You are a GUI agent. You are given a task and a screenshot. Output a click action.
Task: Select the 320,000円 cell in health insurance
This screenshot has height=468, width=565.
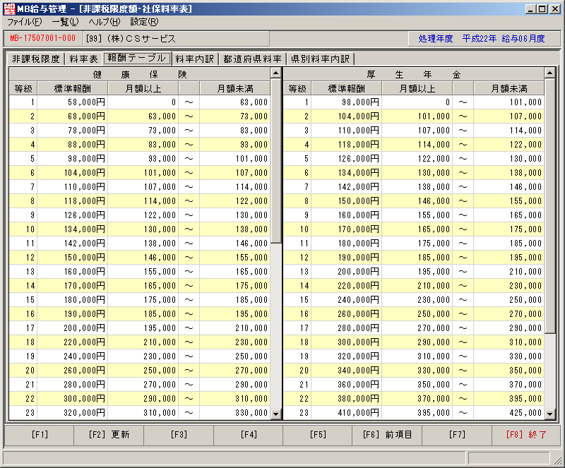click(73, 413)
